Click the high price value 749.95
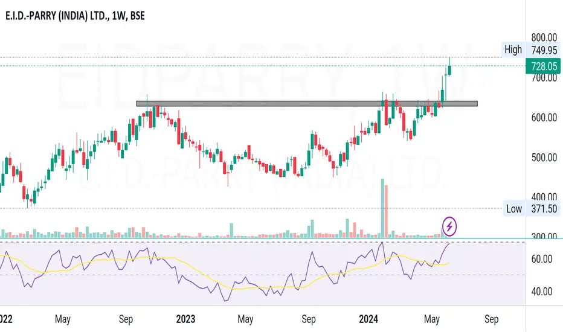Viewport: 563px width, 332px height. click(x=544, y=50)
